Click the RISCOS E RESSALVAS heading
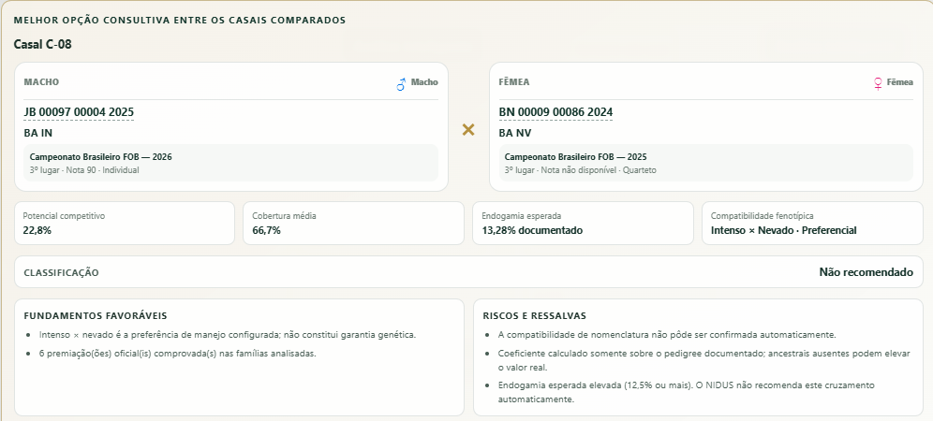This screenshot has height=421, width=933. [534, 316]
